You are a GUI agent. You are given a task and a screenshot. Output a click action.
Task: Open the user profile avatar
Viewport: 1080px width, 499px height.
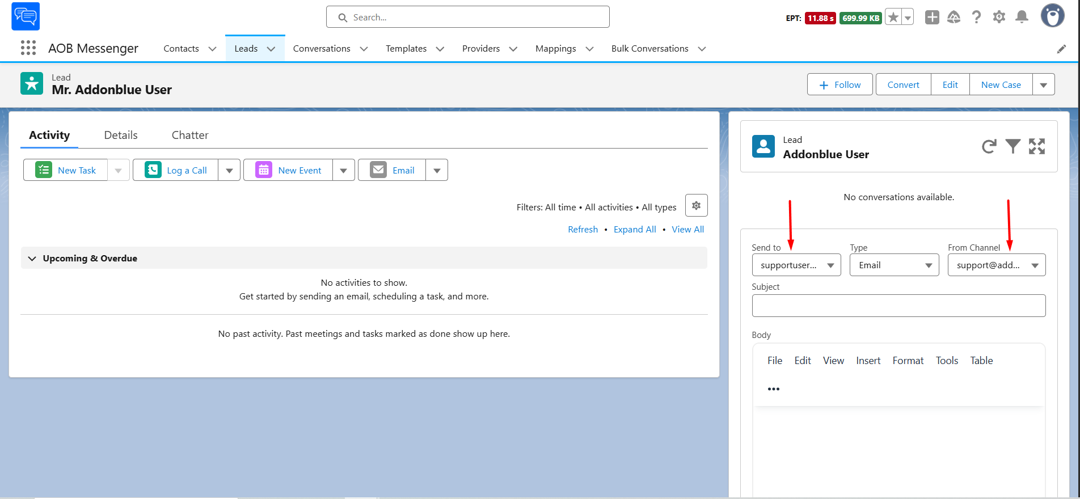click(x=1052, y=16)
